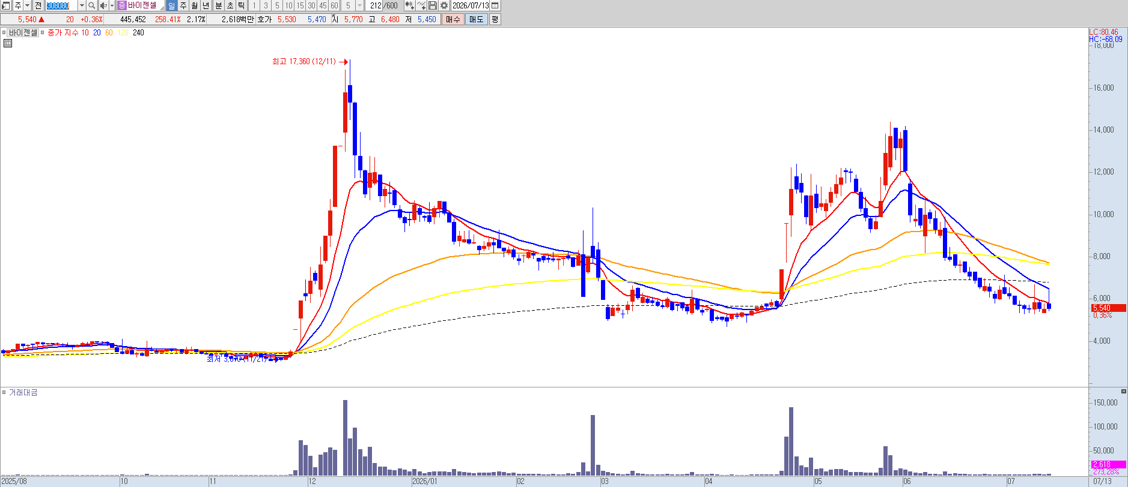Switch to the 주 weekly period

(x=183, y=5)
